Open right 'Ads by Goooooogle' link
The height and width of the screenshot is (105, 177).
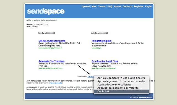pyautogui.click(x=100, y=33)
